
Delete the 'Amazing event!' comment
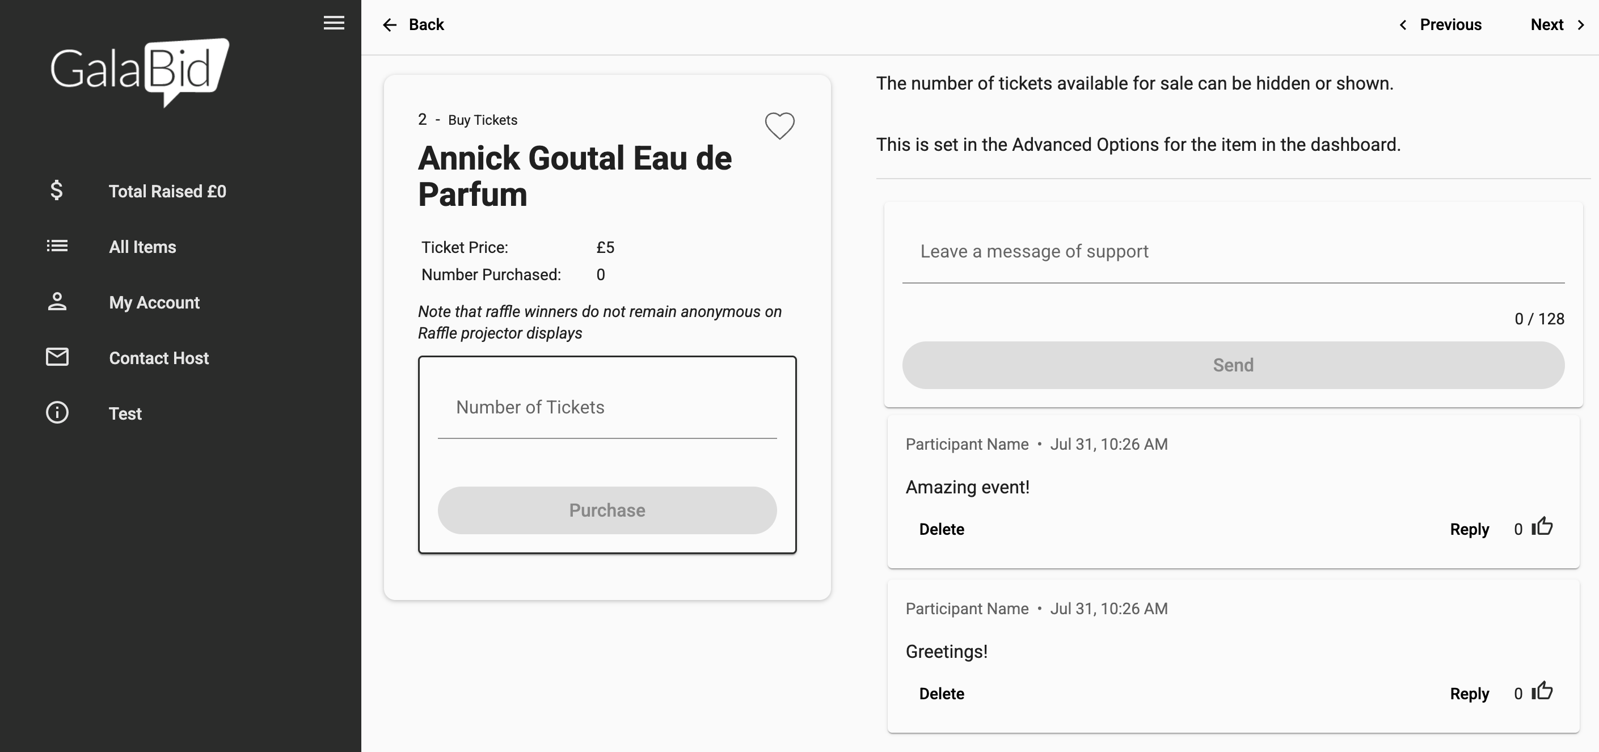[x=942, y=529]
